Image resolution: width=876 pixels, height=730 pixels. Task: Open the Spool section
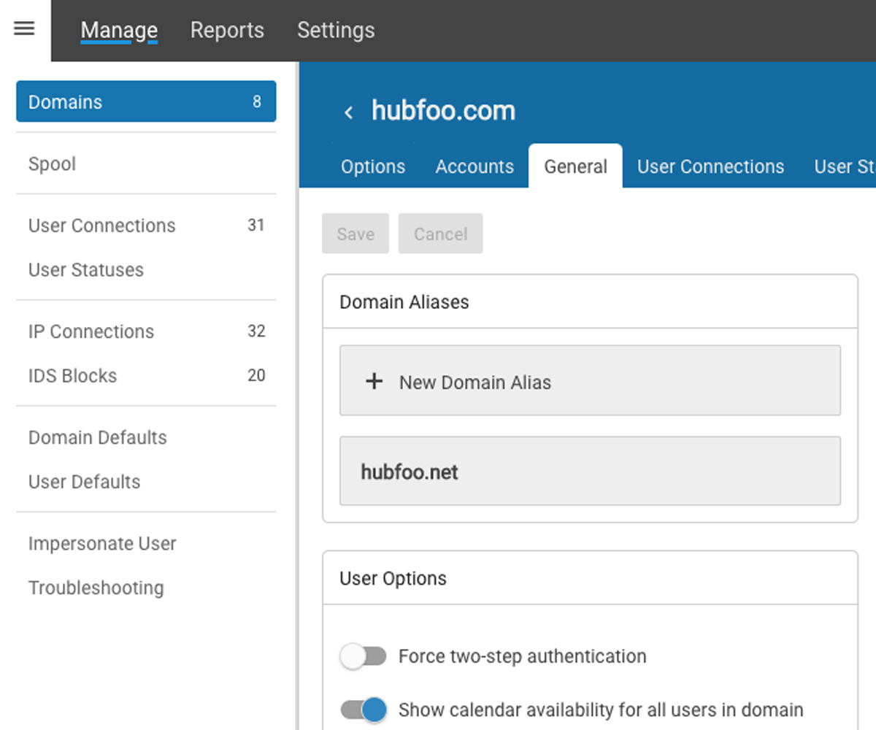pos(52,164)
